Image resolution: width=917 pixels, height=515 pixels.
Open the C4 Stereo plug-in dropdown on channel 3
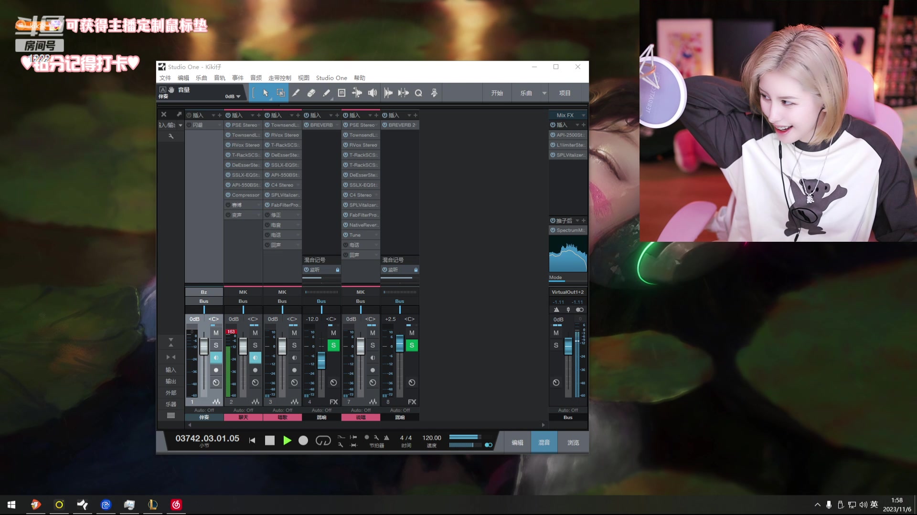coord(298,185)
